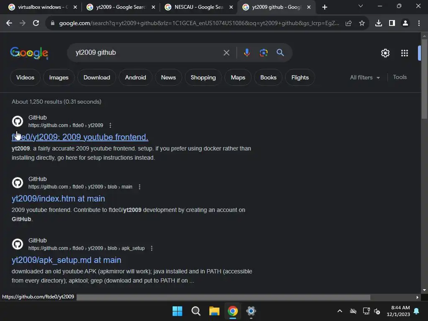Expand the All filters dropdown
The width and height of the screenshot is (428, 321).
[x=365, y=77]
